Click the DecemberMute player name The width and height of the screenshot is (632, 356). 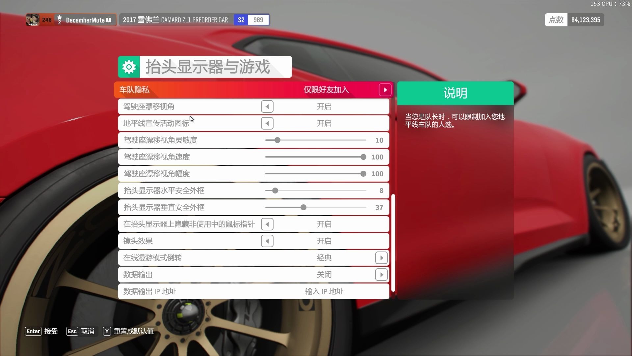(x=85, y=20)
